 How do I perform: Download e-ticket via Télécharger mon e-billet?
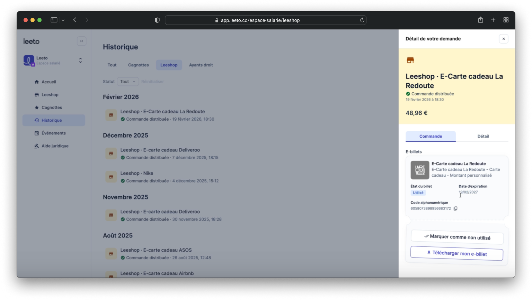click(x=457, y=253)
